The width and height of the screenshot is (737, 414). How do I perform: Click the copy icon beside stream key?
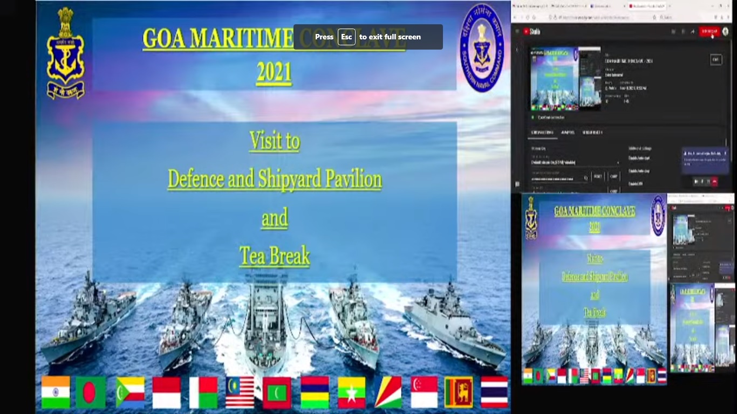click(x=586, y=177)
